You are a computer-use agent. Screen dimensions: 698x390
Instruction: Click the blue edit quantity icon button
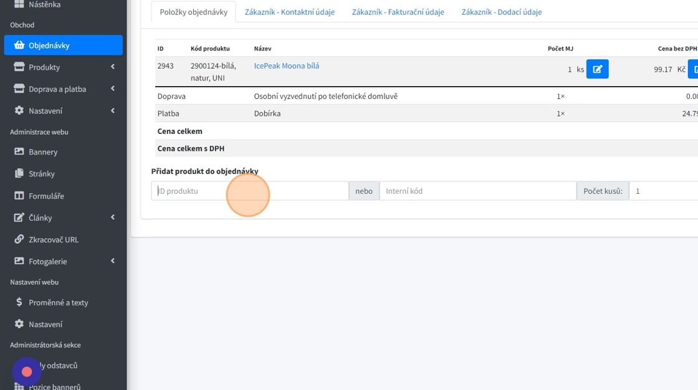597,69
